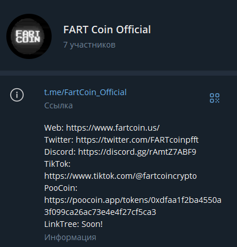Click the FART Coin Official group title
Image resolution: width=237 pixels, height=247 pixels.
click(x=107, y=30)
